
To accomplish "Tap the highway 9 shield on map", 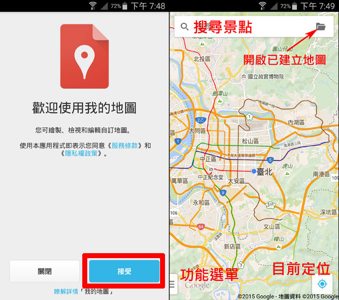I will pyautogui.click(x=223, y=192).
